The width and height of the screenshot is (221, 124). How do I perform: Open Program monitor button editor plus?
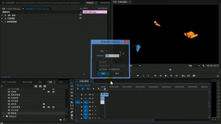click(x=218, y=76)
